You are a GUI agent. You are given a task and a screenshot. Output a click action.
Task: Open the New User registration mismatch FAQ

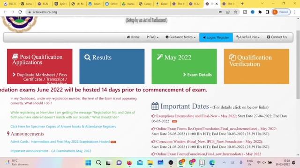pos(73,115)
